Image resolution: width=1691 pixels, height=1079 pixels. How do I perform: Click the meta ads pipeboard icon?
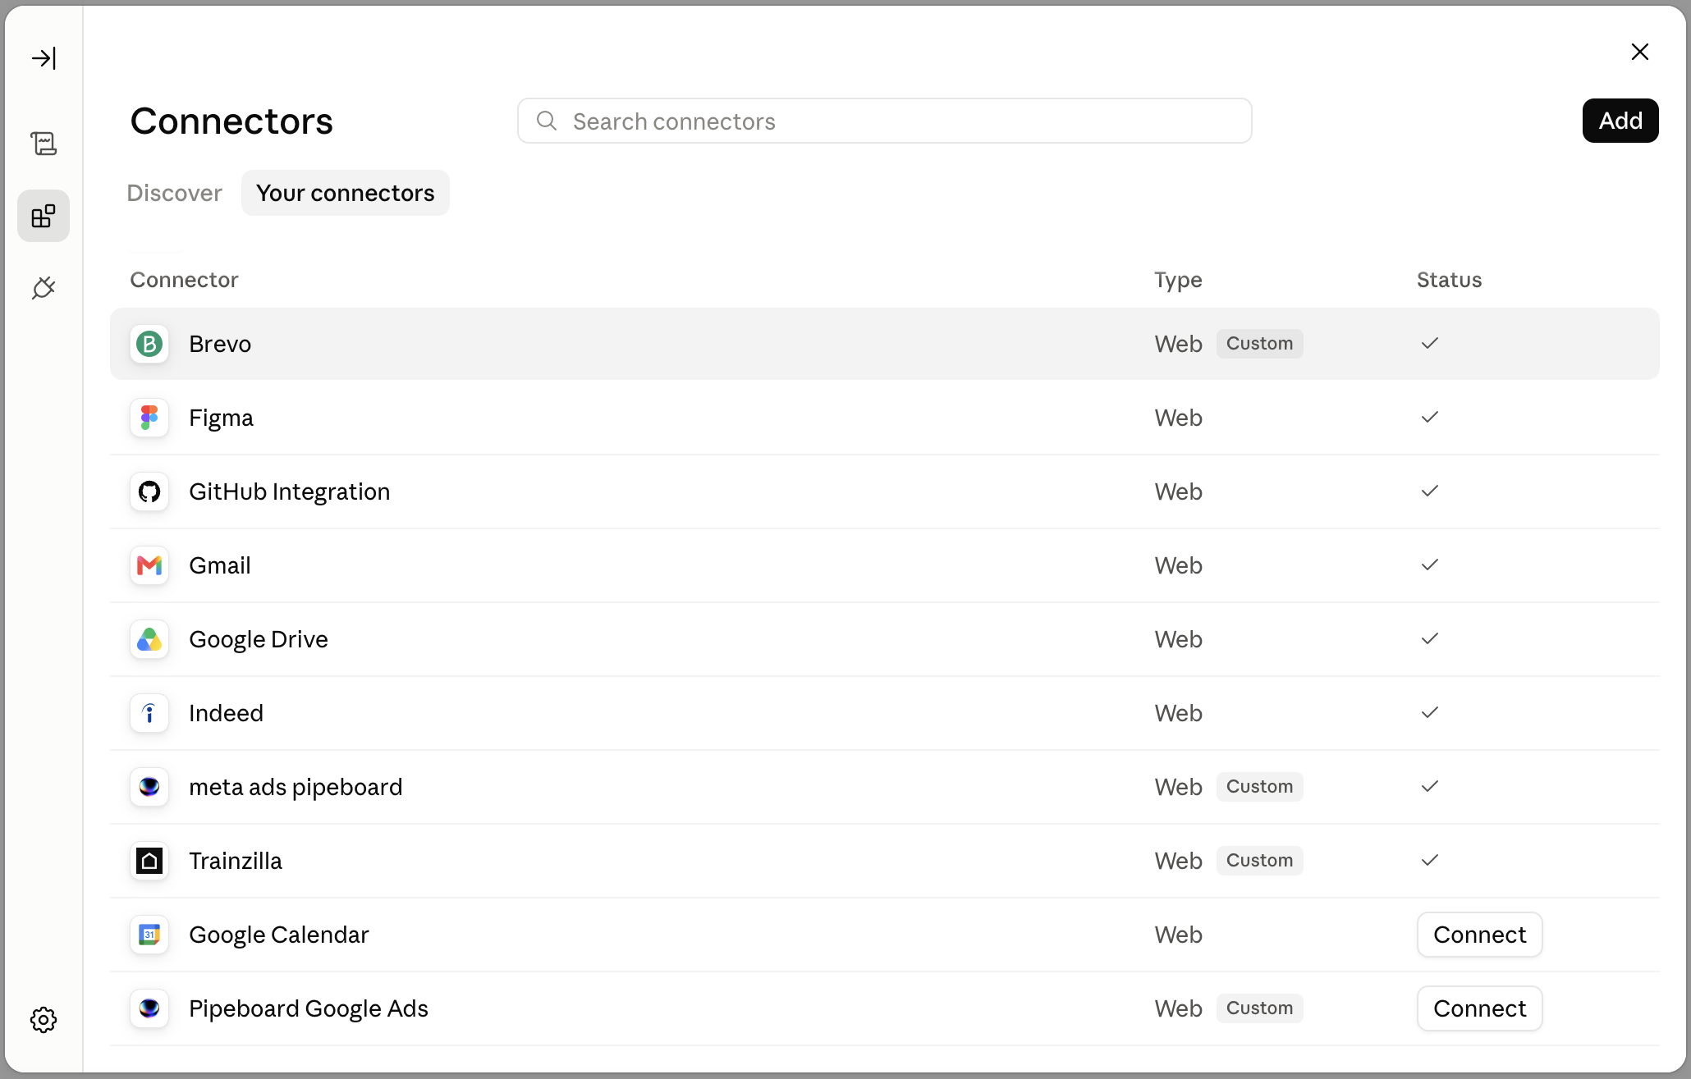[x=149, y=787]
